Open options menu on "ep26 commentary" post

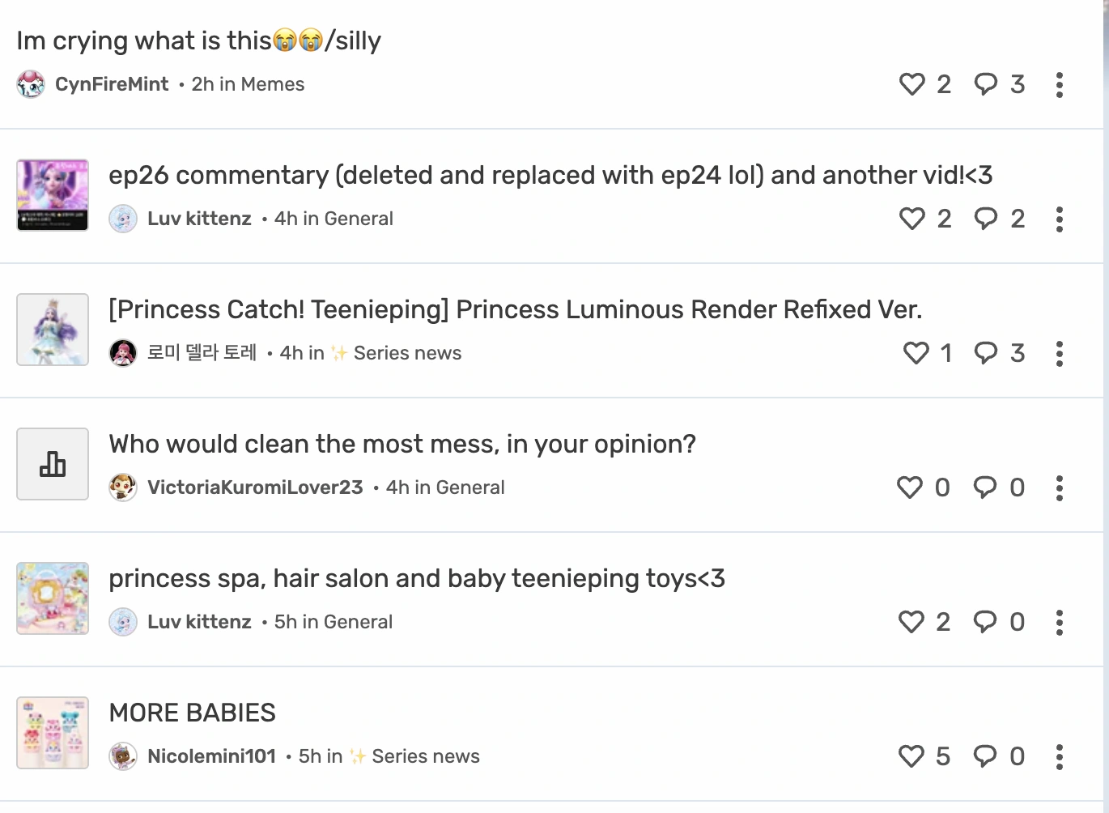[x=1059, y=219]
